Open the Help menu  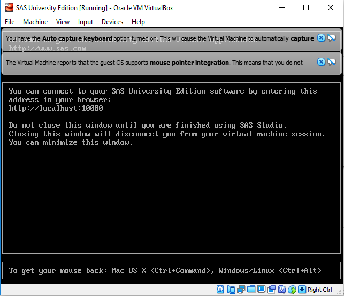pos(138,22)
